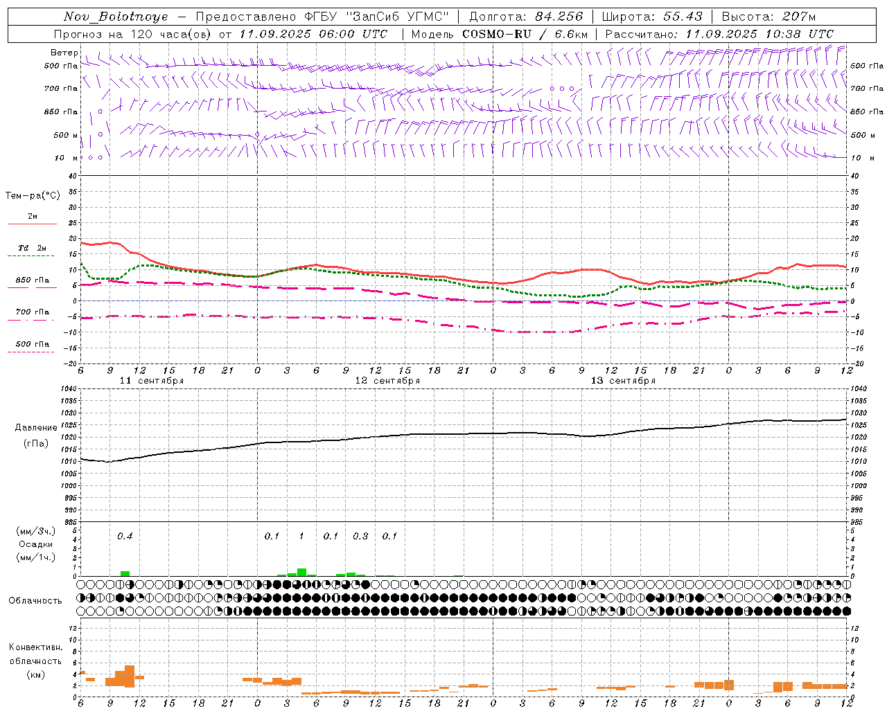Click the '(мм/3ч.)' precipitation unit label
887x709 pixels.
[35, 532]
